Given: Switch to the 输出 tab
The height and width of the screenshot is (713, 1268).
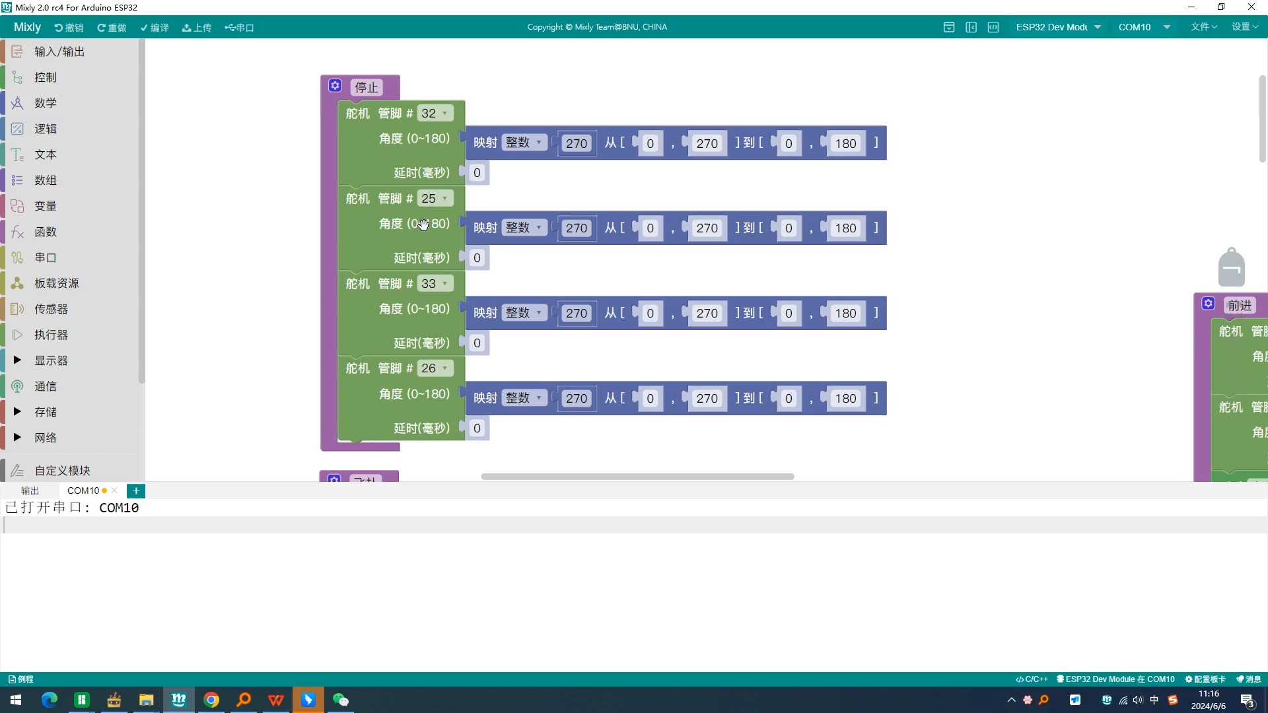Looking at the screenshot, I should coord(30,491).
